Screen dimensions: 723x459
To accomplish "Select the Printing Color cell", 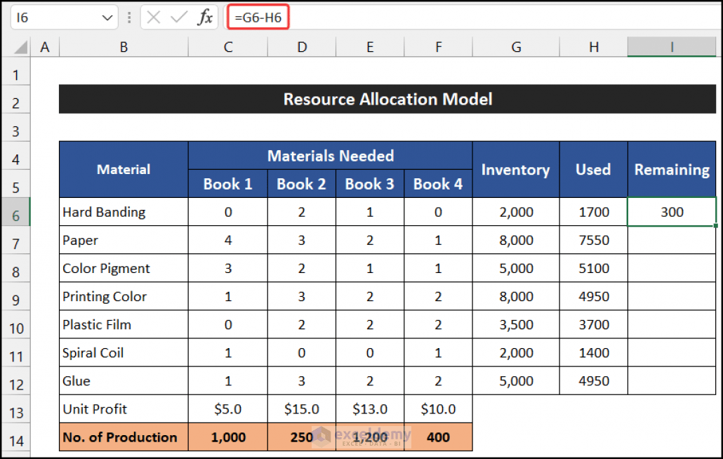I will click(124, 296).
